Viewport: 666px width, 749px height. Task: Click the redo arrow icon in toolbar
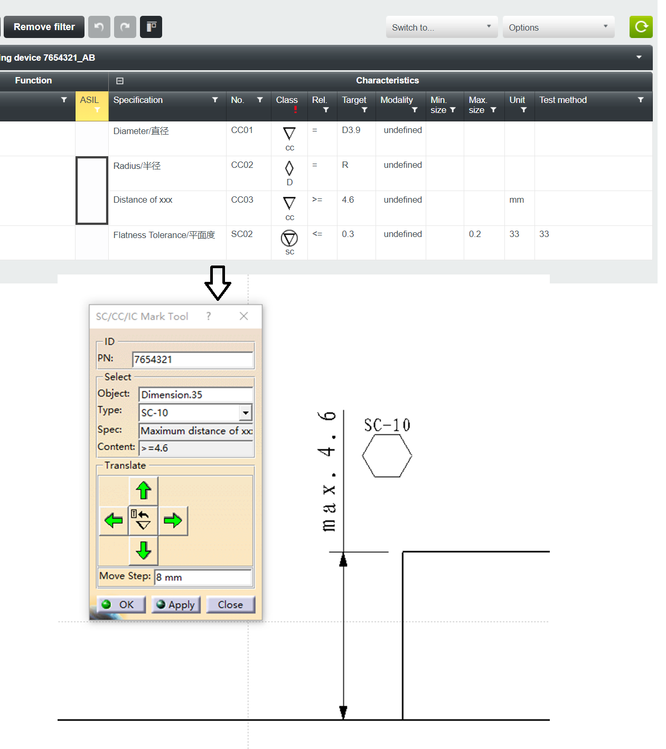[x=125, y=27]
